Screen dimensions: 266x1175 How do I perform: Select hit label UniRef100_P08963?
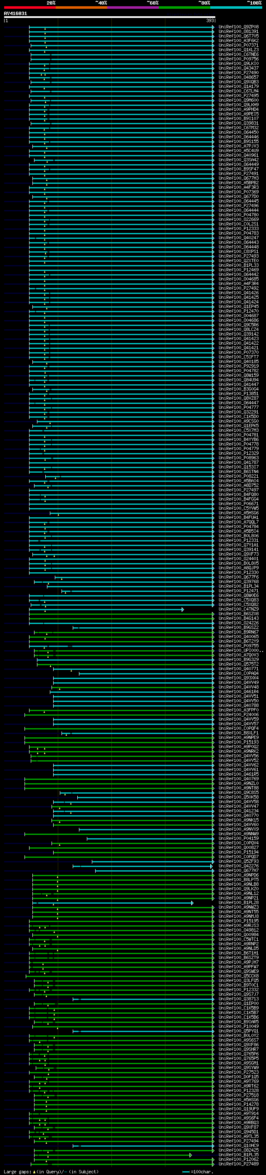point(239,458)
